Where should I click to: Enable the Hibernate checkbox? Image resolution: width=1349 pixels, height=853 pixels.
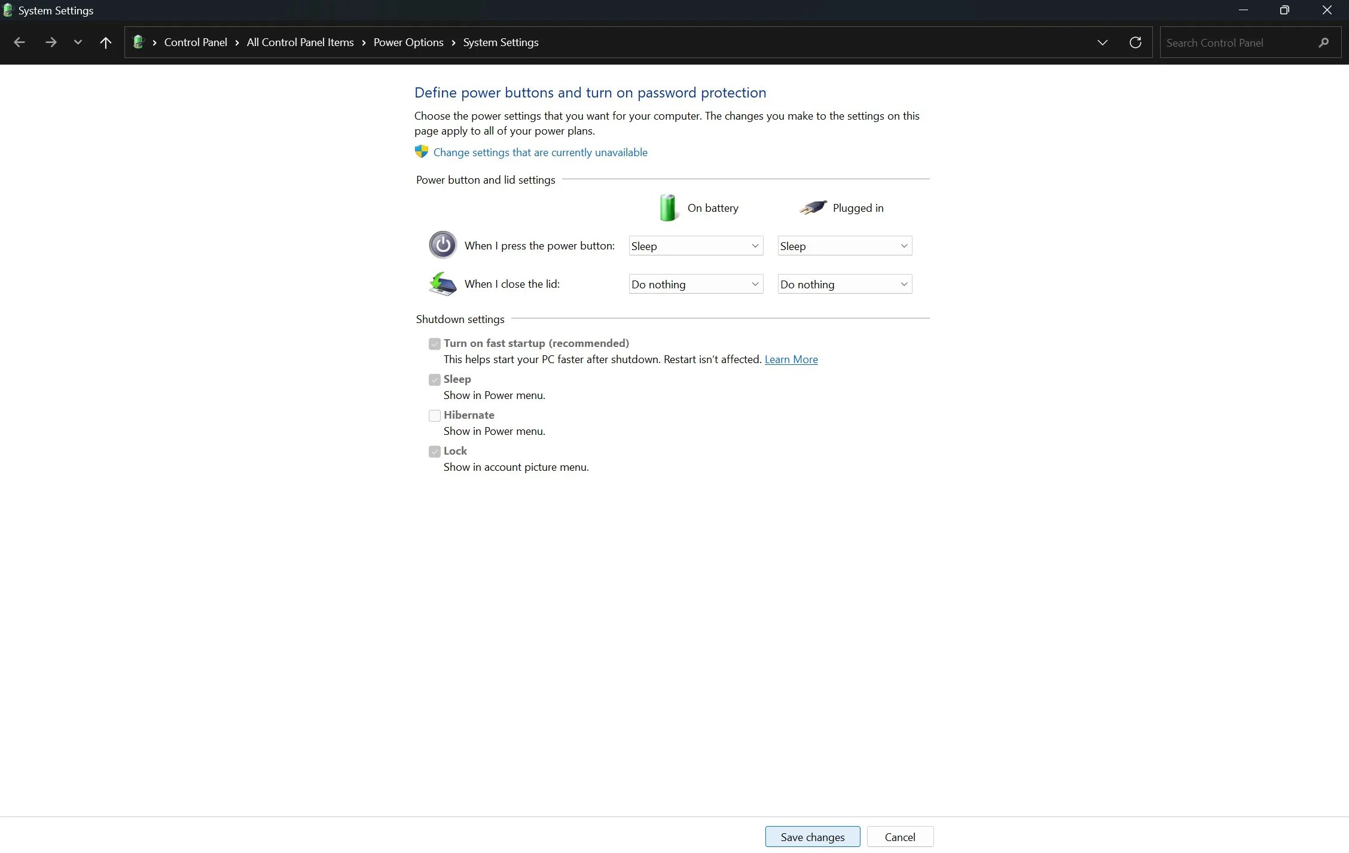click(x=434, y=415)
